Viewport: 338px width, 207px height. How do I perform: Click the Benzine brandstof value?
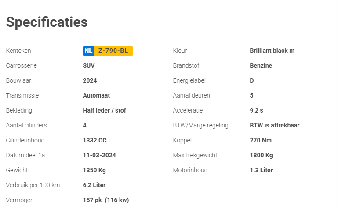point(261,65)
